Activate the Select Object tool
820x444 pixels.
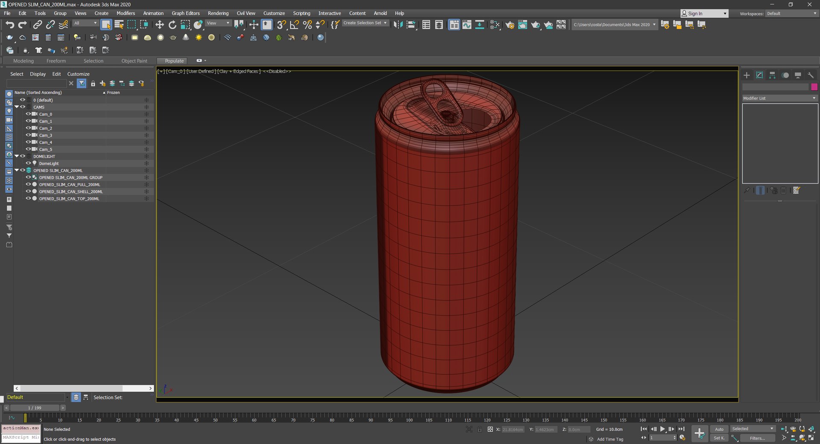pos(106,25)
